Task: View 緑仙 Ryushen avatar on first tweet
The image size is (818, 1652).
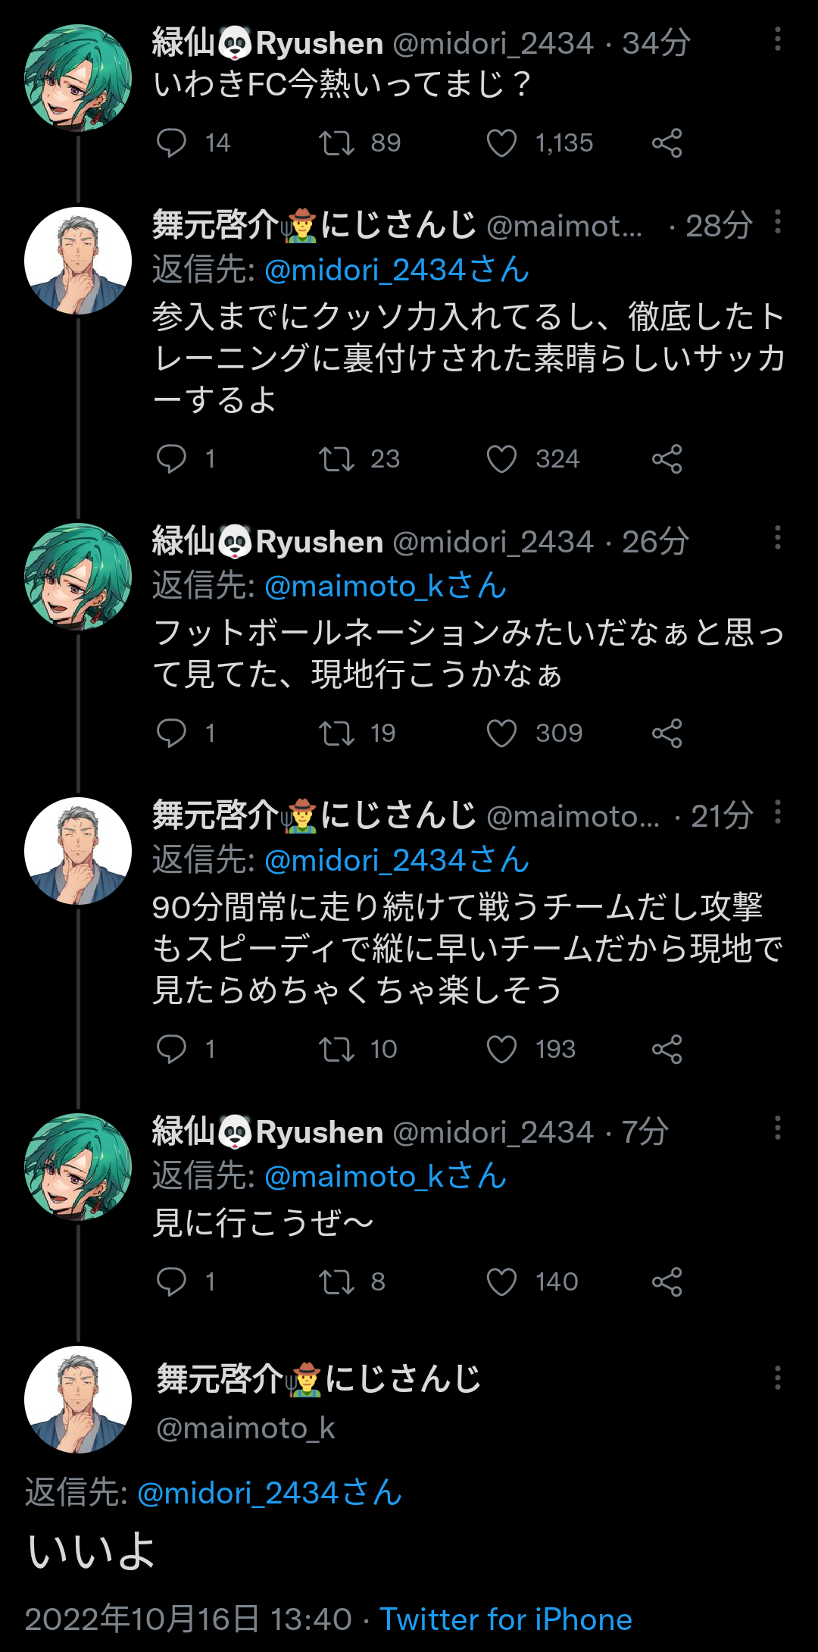Action: click(78, 78)
